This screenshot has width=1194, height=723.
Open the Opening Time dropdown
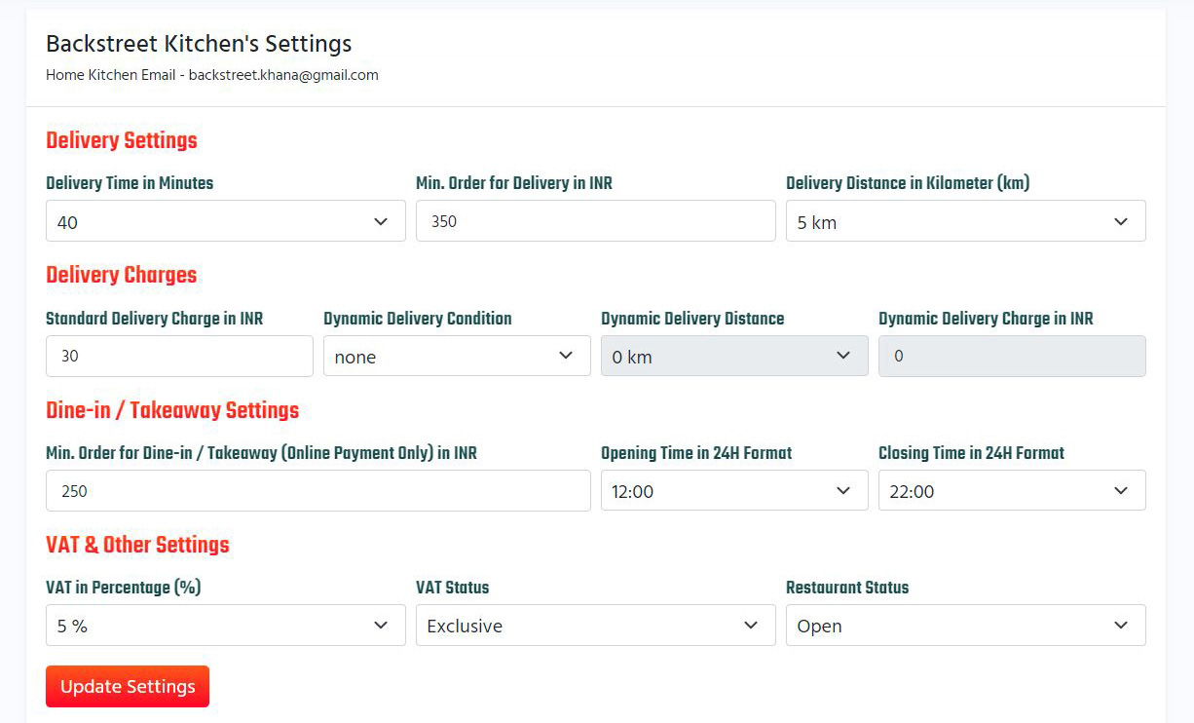(x=733, y=491)
